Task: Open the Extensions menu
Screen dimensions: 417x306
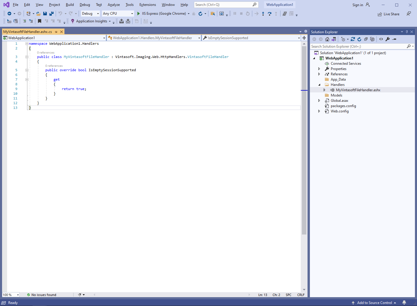Action: [x=147, y=5]
